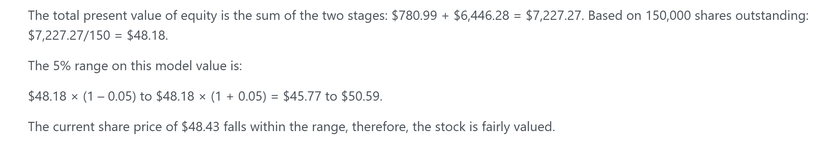Click the $7,227.27 total in the first line
Image resolution: width=832 pixels, height=144 pixels.
tap(554, 16)
